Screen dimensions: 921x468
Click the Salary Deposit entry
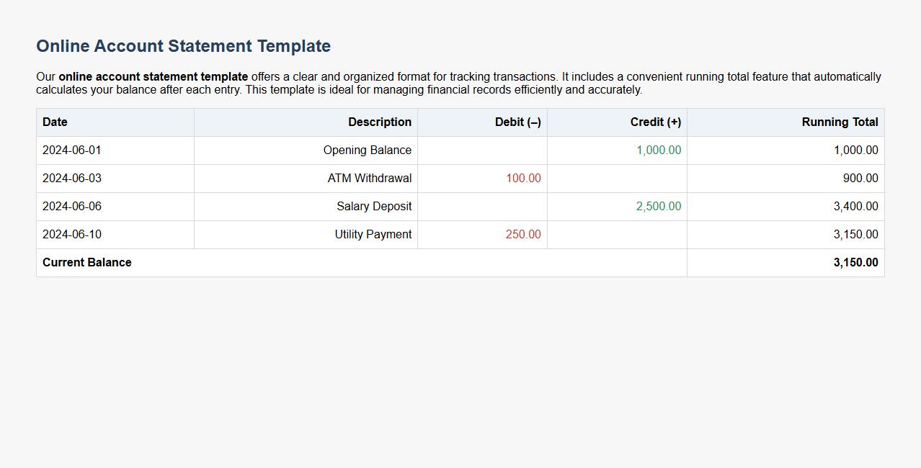373,206
